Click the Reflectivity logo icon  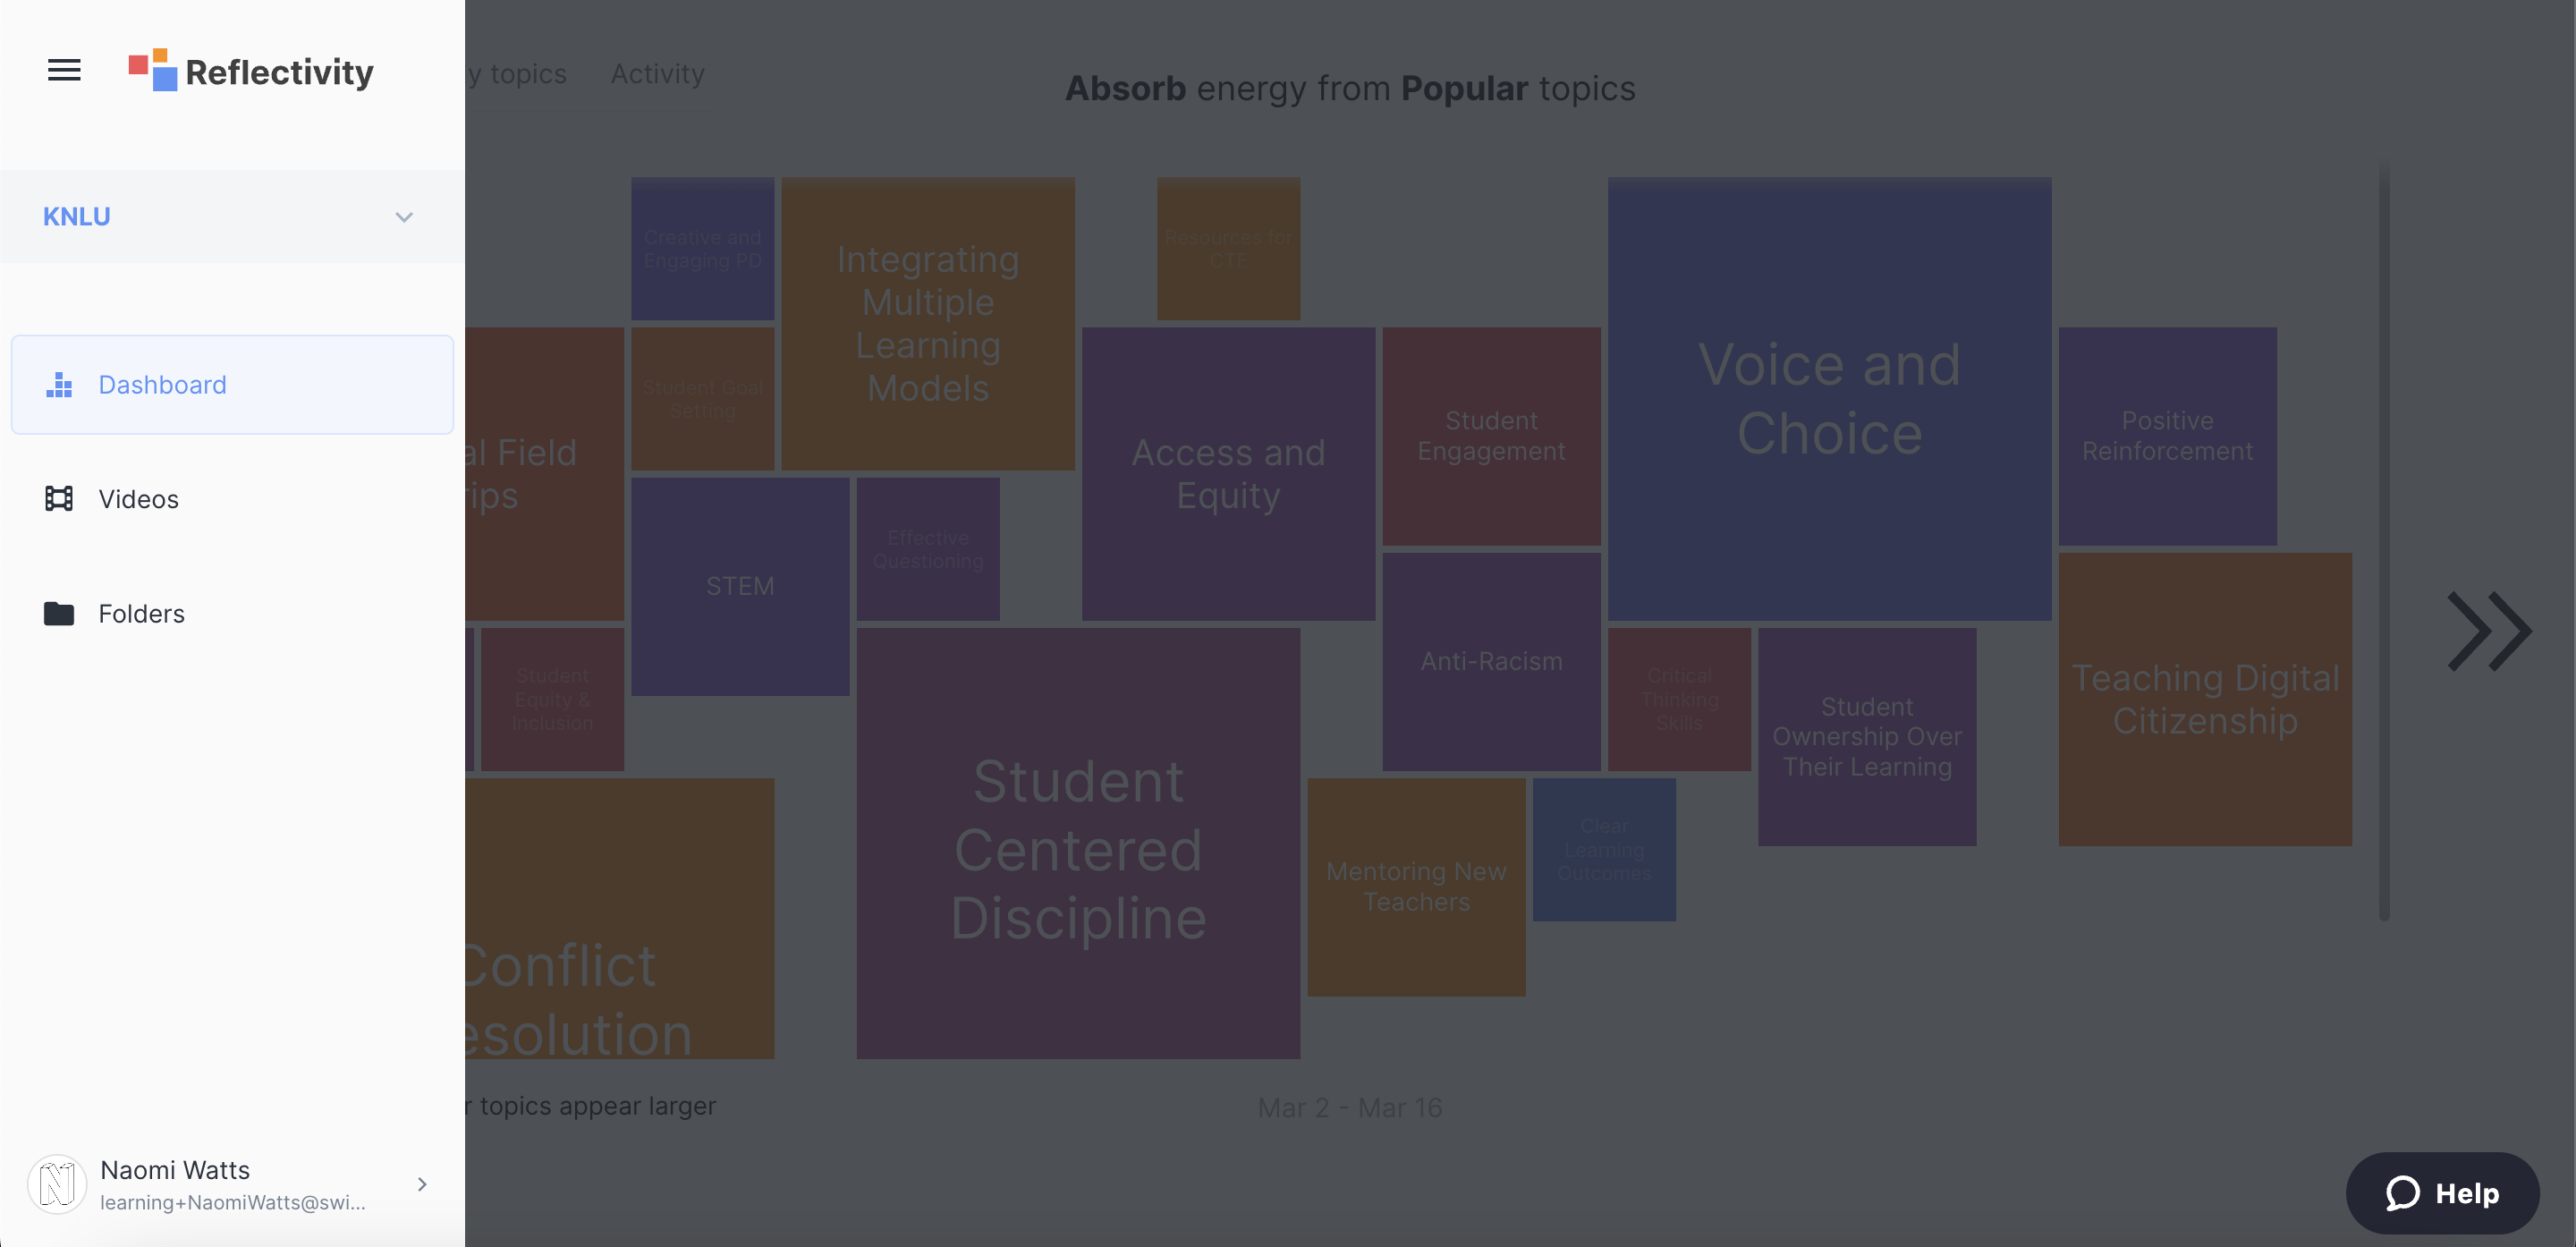pos(153,70)
